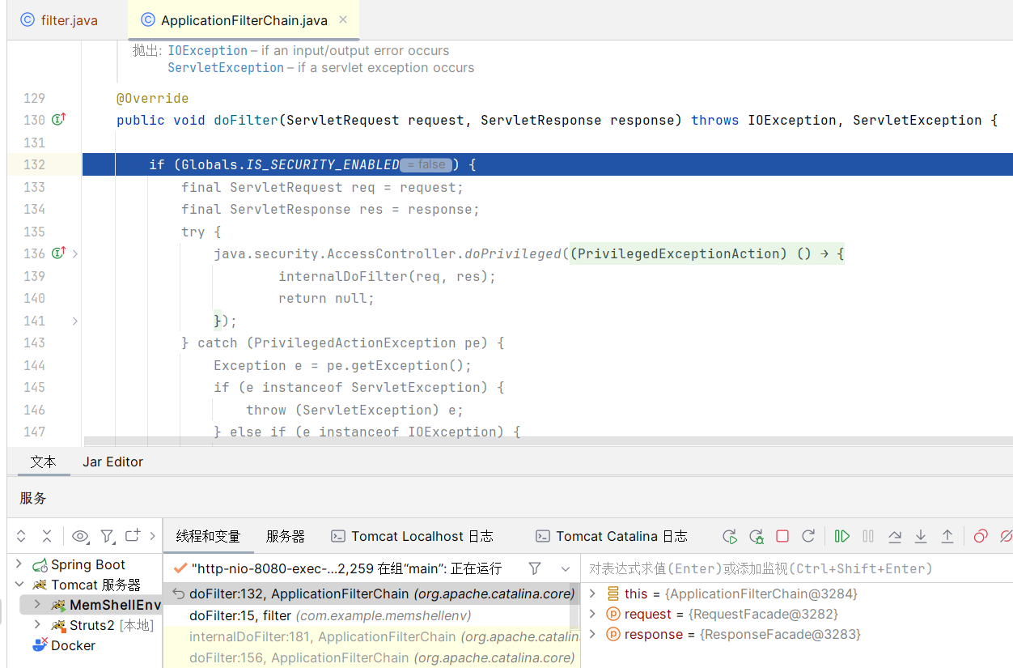Collapse all services in the tree

(47, 536)
